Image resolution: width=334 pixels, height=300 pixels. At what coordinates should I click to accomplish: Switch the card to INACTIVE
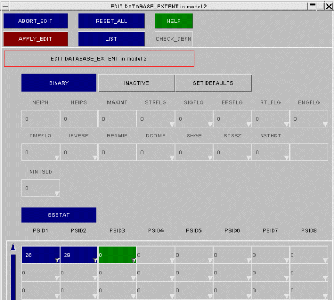tap(136, 83)
